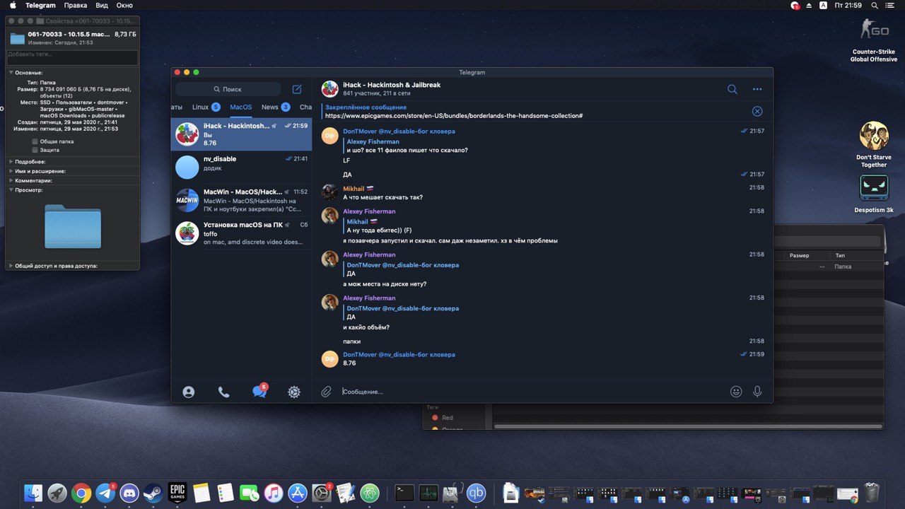Open the App Store from the Dock

(x=298, y=493)
